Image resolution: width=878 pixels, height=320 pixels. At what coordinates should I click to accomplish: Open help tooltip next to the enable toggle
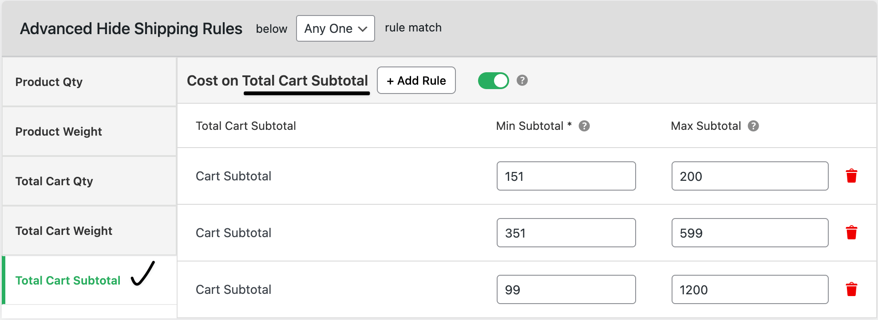click(x=522, y=81)
